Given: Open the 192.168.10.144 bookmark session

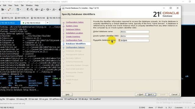Looking at the screenshot, I should pos(38,18).
